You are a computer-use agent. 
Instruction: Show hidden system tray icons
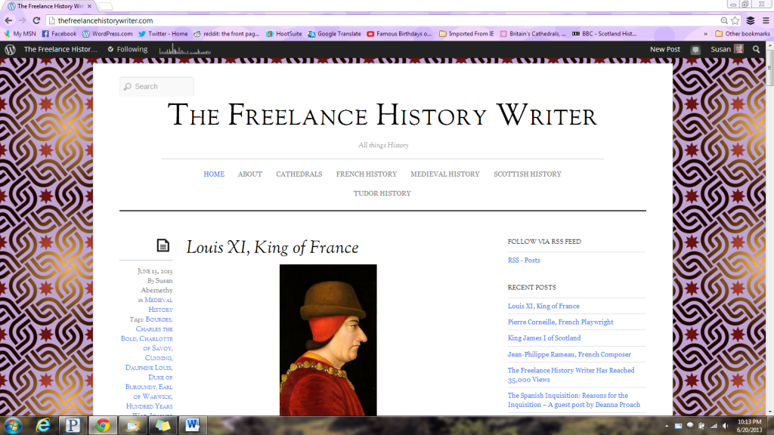[x=667, y=426]
